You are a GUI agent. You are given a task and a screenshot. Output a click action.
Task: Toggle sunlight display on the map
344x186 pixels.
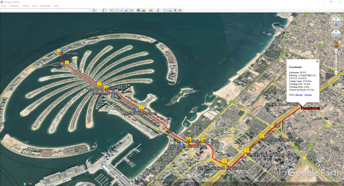pyautogui.click(x=144, y=10)
